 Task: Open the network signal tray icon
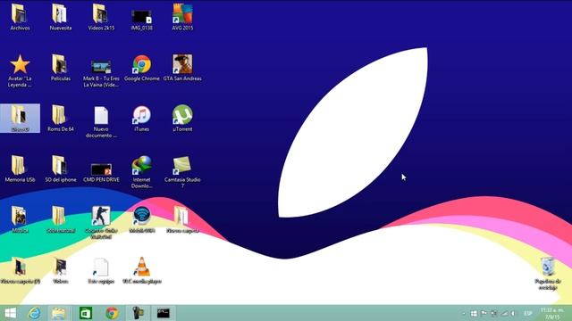504,313
